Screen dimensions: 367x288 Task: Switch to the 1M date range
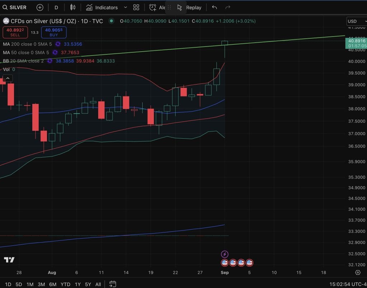click(30, 284)
